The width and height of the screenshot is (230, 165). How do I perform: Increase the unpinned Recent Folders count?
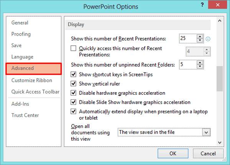[x=200, y=63]
